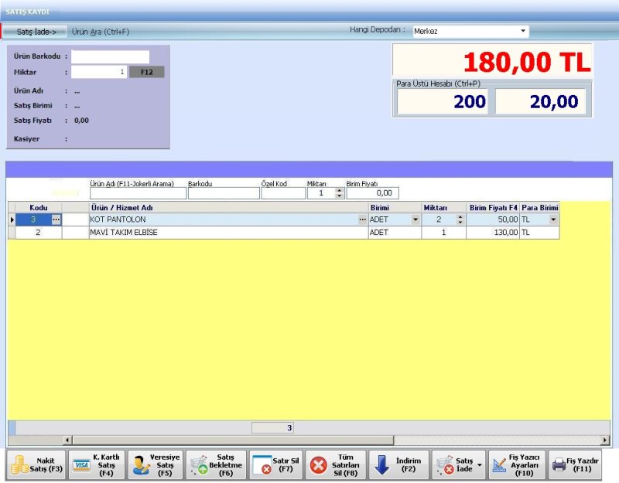Image resolution: width=619 pixels, height=483 pixels.
Task: Click the Ürün Barkodu input field
Action: [111, 56]
